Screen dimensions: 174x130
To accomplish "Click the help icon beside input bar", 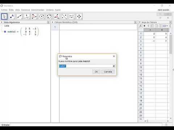I will click(166, 125).
